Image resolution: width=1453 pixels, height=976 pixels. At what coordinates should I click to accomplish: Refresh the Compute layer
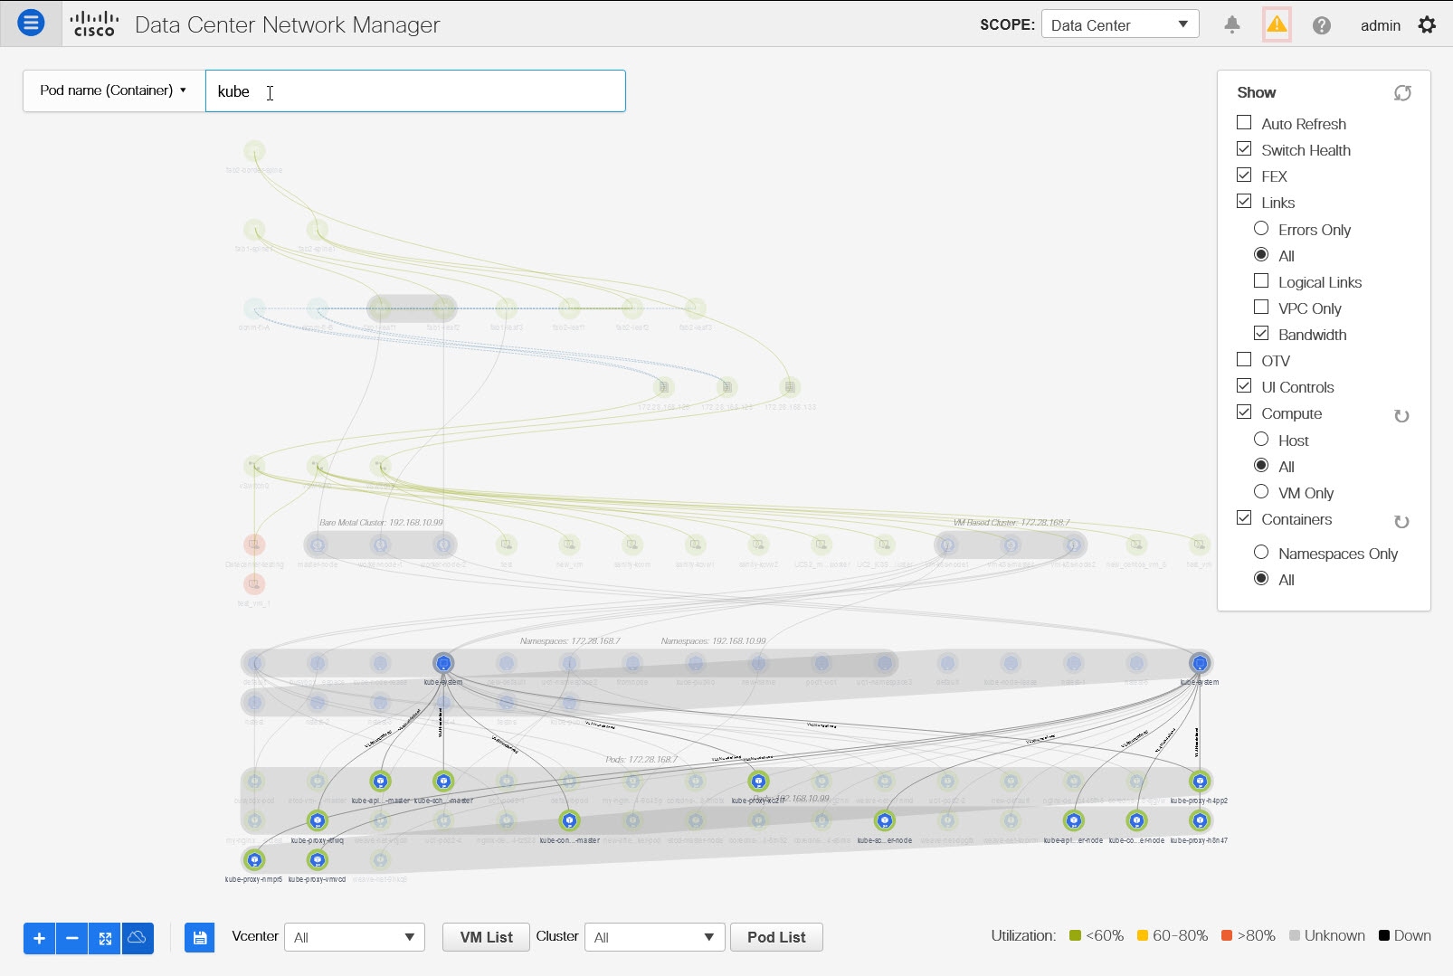click(x=1401, y=416)
